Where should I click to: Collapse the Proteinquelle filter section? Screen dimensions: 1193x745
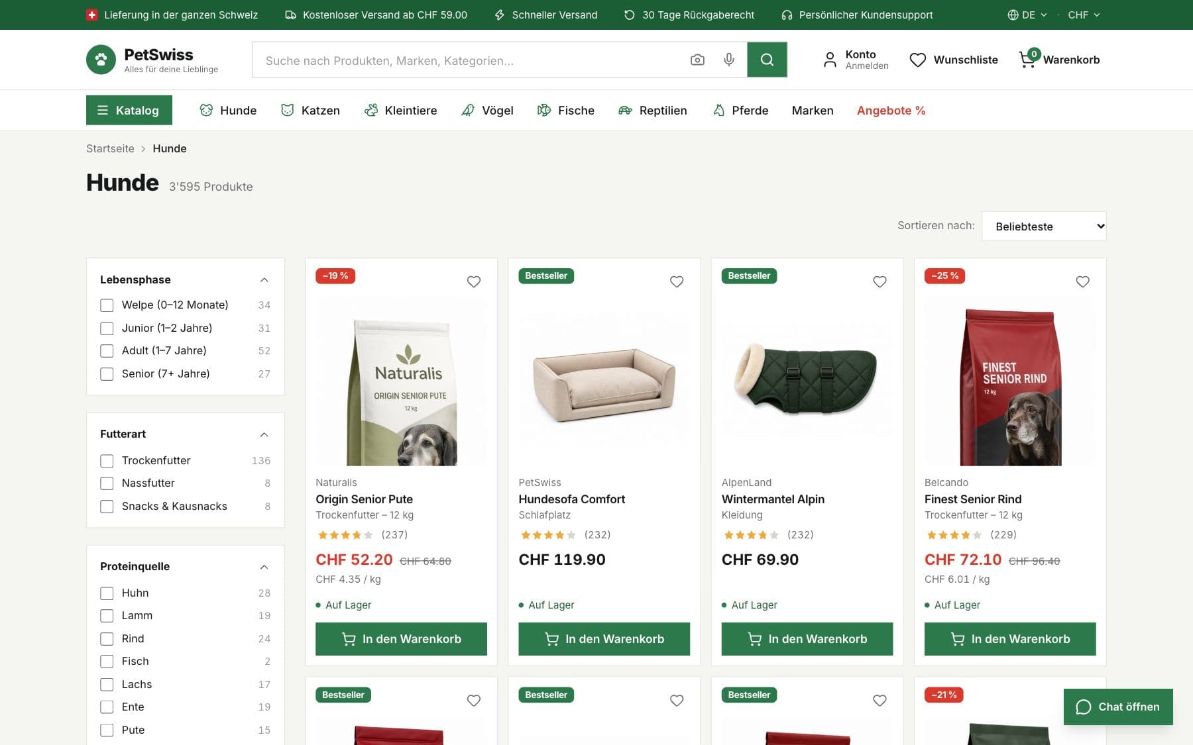coord(264,567)
